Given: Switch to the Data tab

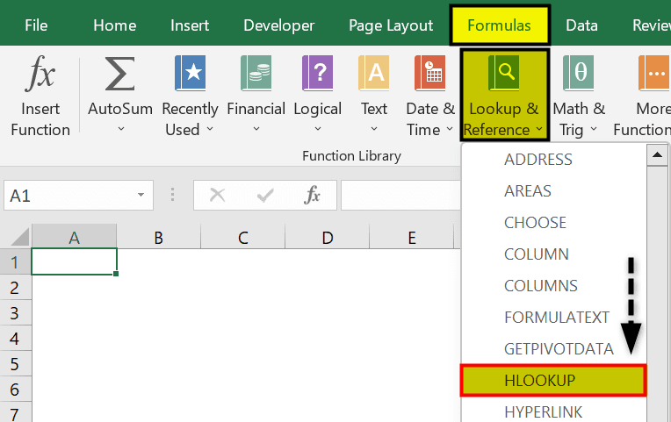Looking at the screenshot, I should click(581, 25).
